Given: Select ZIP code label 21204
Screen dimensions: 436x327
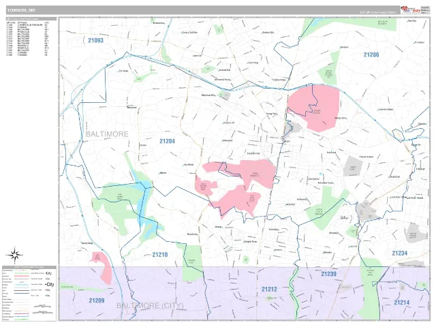Looking at the screenshot, I should pos(167,141).
